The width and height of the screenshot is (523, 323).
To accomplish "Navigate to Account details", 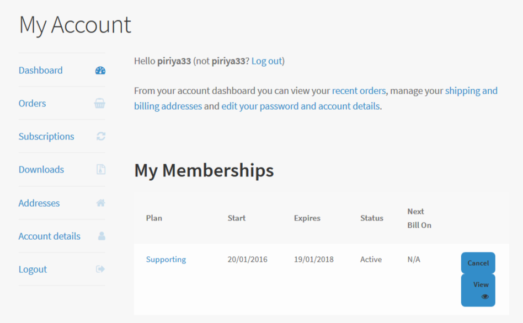I will click(50, 236).
